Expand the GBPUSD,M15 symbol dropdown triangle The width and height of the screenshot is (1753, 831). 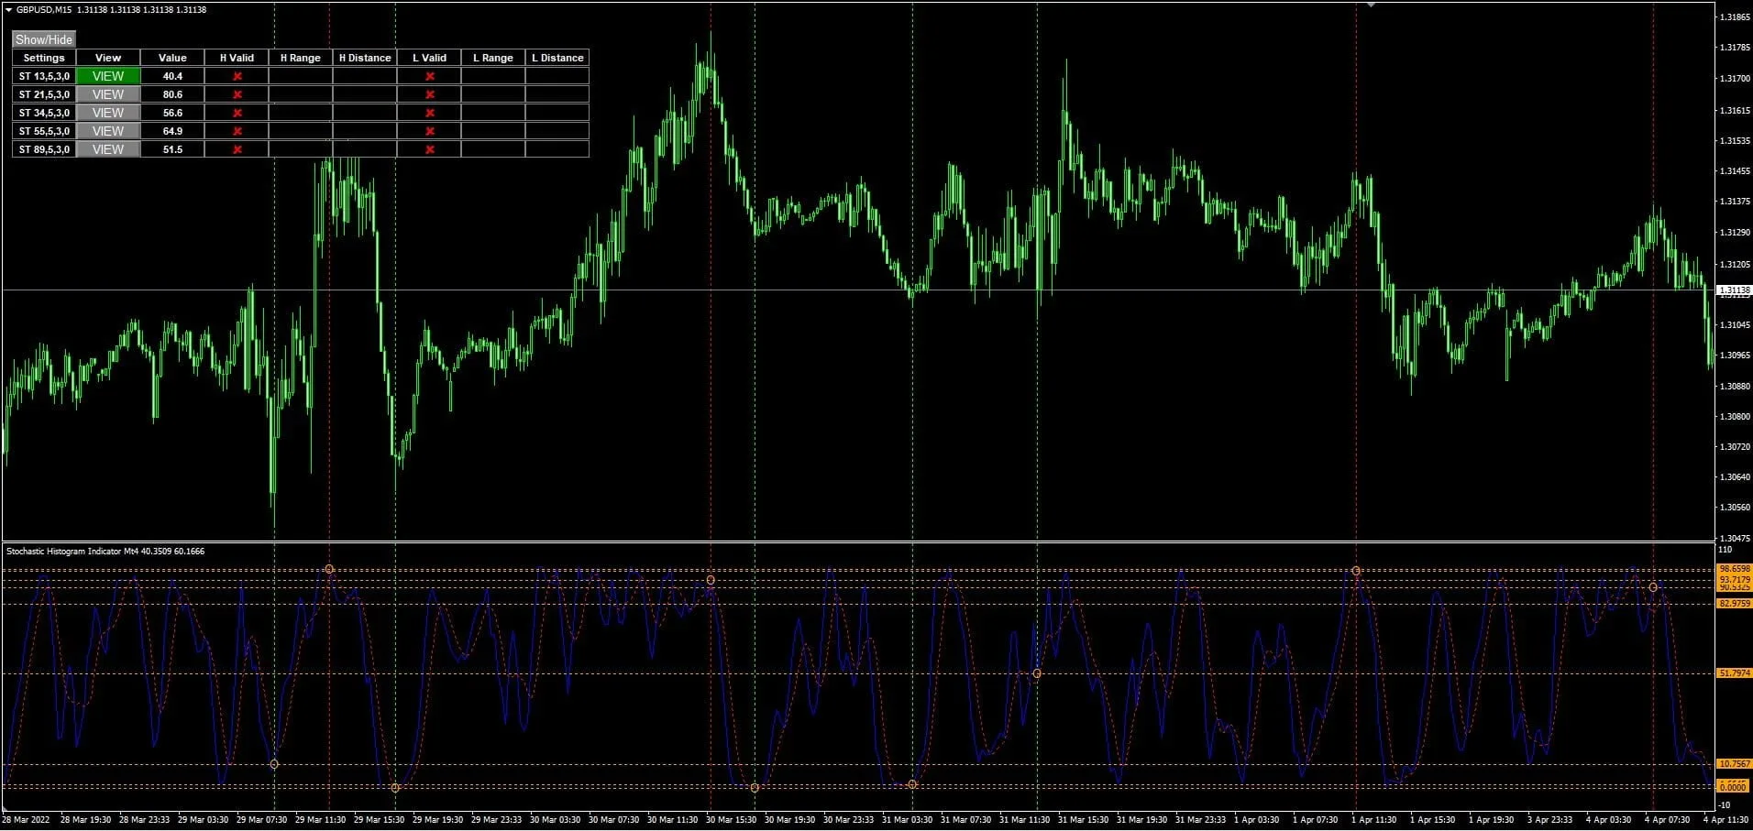coord(7,9)
